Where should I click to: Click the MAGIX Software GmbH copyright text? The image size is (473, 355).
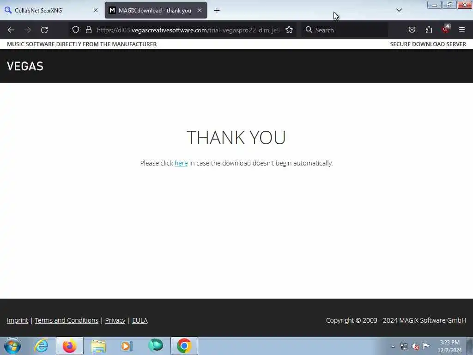[x=396, y=320]
